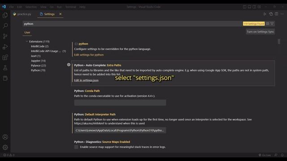Screen dimensions: 287x161
Task: Click the VS Code logo icon
Action: pyautogui.click(x=4, y=7)
